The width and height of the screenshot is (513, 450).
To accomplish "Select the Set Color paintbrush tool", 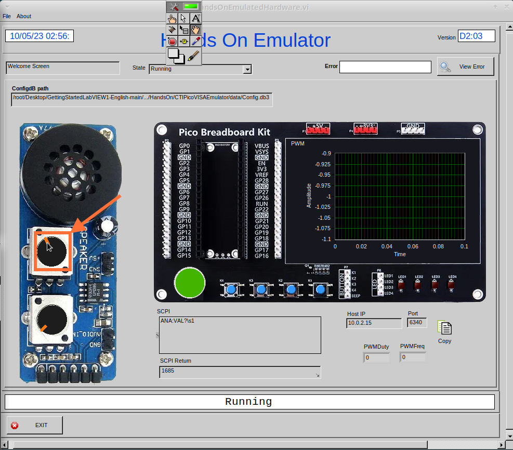I will point(193,56).
